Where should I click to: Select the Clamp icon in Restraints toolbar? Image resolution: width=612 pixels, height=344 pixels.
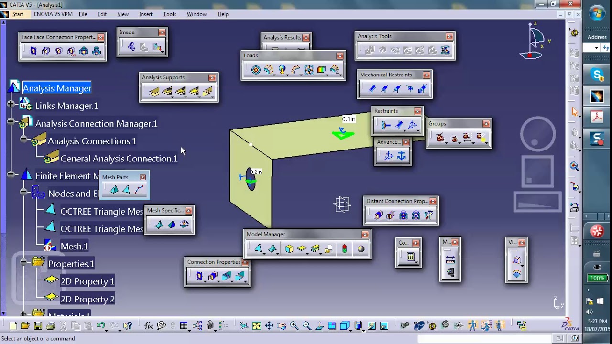[386, 126]
